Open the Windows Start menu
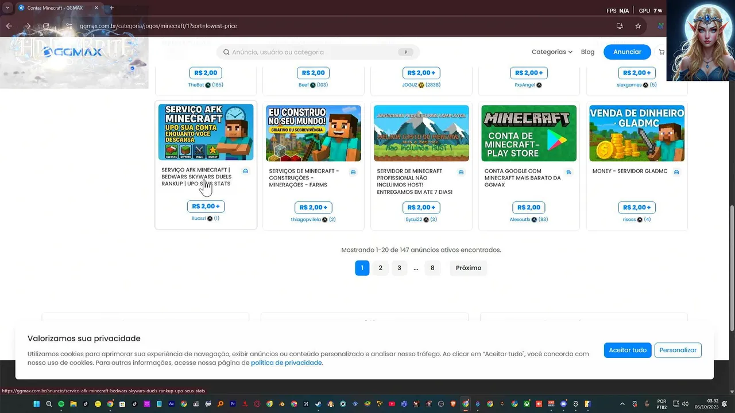Image resolution: width=735 pixels, height=413 pixels. pos(36,404)
